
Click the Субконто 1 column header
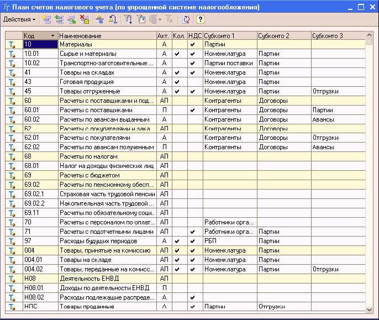(229, 35)
